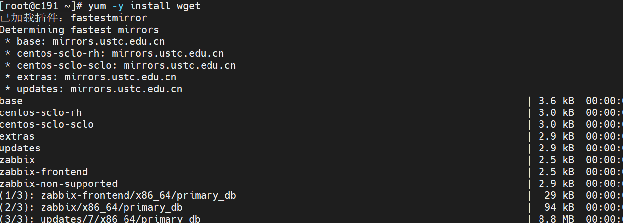Click the '(3/3): updates/7/x86_64/primary_db' line
623x223 pixels.
(100, 219)
